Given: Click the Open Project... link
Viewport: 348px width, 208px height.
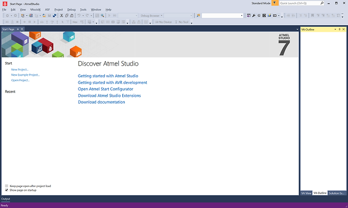Looking at the screenshot, I should coord(20,80).
